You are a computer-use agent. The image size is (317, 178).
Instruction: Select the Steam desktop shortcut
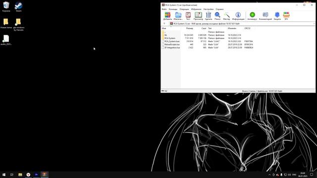click(x=19, y=6)
